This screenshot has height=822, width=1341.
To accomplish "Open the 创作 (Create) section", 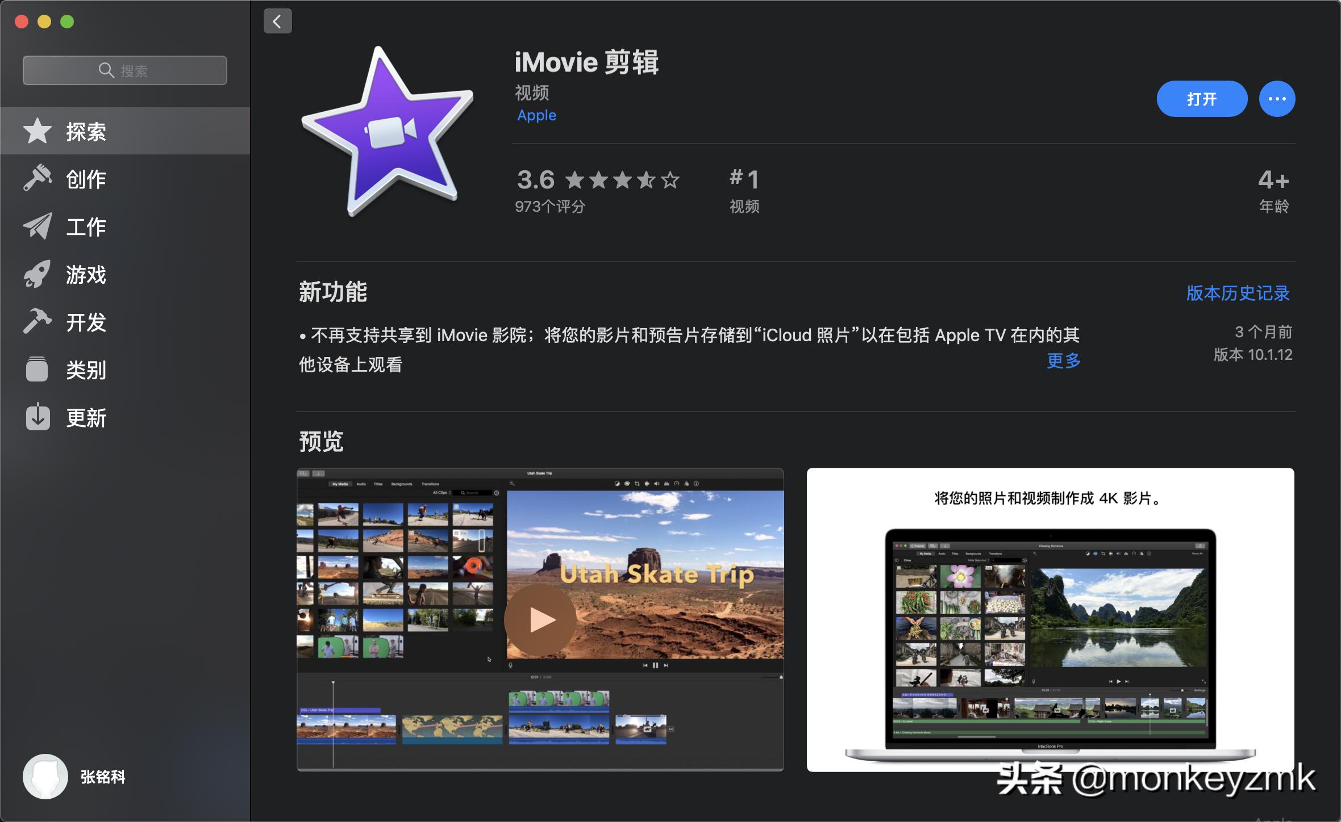I will [36, 179].
